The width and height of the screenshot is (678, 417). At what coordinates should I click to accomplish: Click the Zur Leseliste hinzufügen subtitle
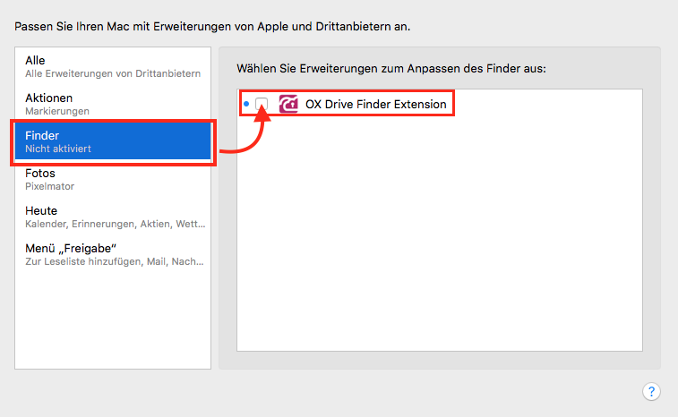pyautogui.click(x=114, y=261)
